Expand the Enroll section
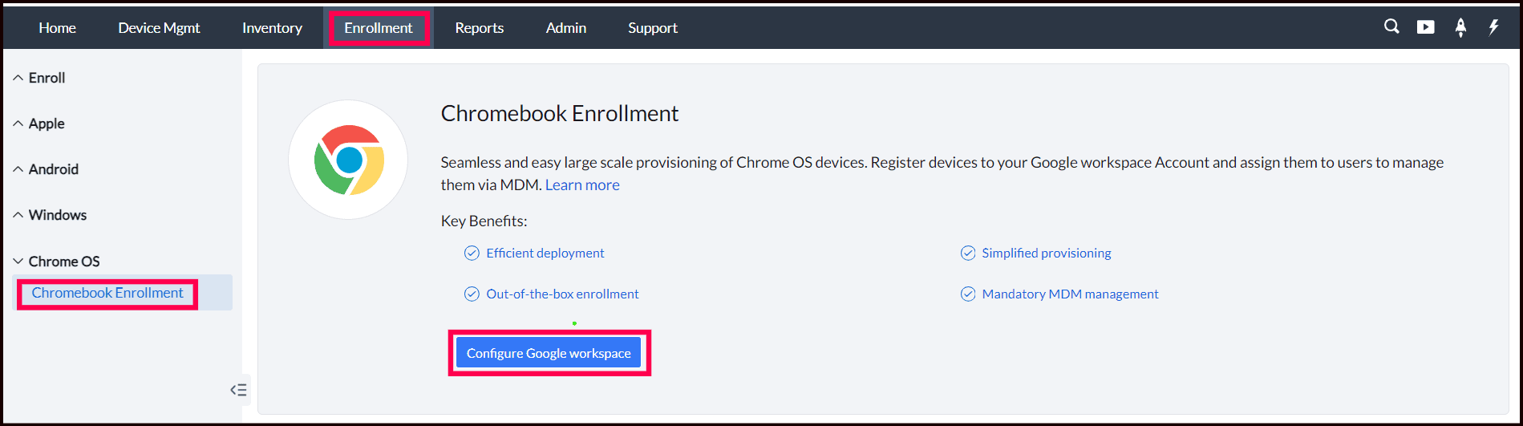The image size is (1523, 426). pos(47,78)
